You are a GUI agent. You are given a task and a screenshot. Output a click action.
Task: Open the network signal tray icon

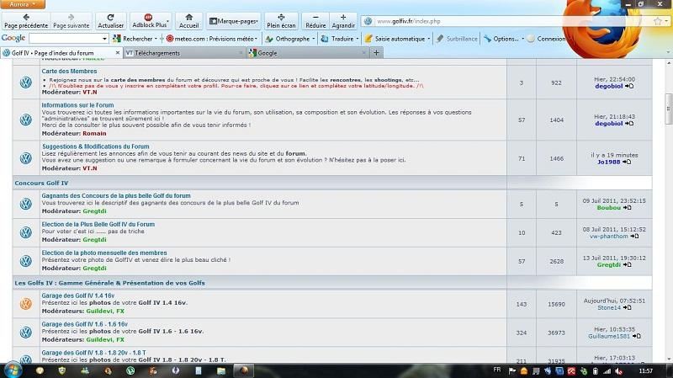click(x=607, y=371)
